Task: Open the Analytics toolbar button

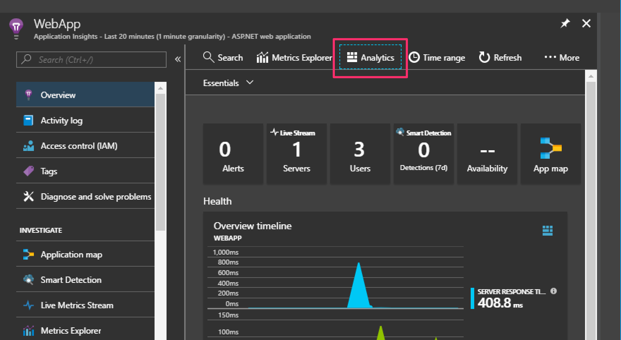Action: point(370,57)
